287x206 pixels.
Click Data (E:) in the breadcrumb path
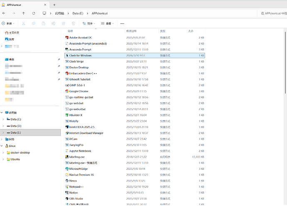click(78, 13)
